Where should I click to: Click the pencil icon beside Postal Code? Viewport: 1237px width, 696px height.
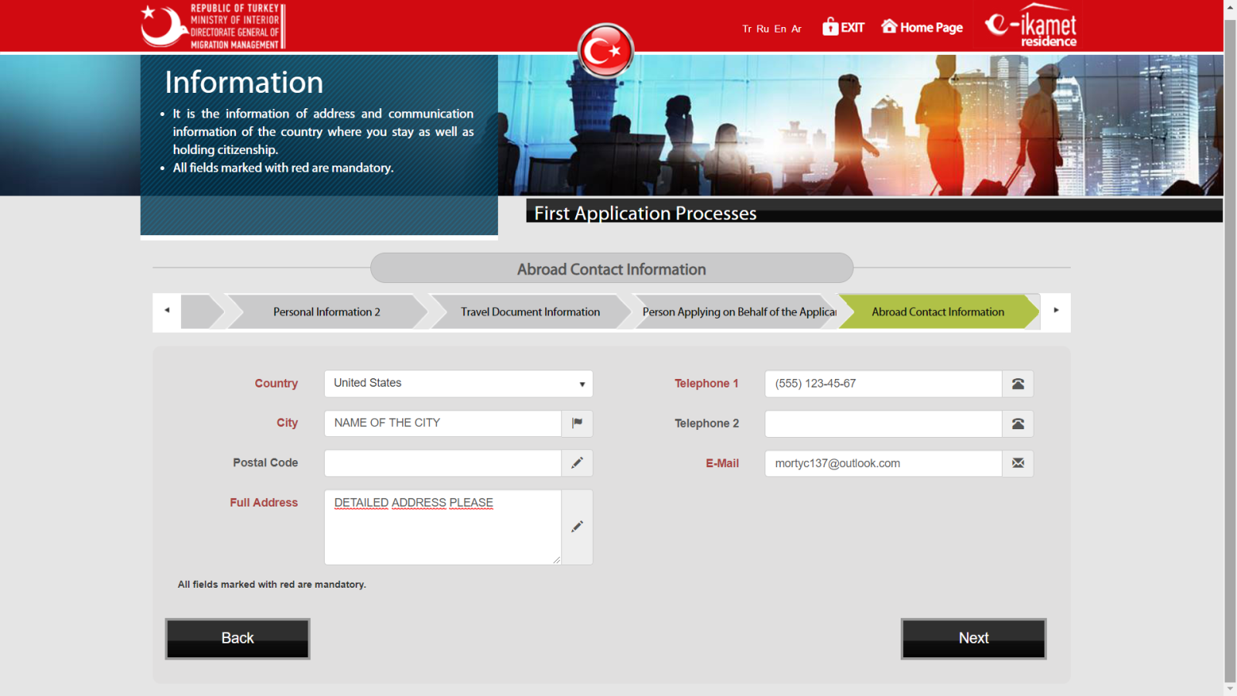pyautogui.click(x=577, y=462)
